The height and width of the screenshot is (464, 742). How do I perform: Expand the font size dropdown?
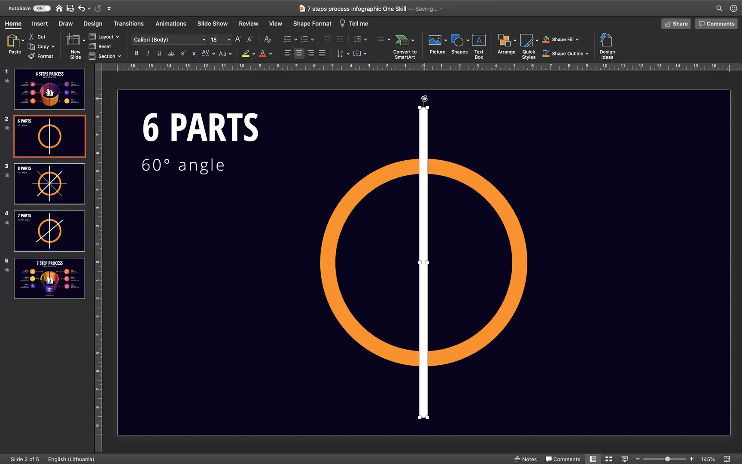pyautogui.click(x=228, y=39)
